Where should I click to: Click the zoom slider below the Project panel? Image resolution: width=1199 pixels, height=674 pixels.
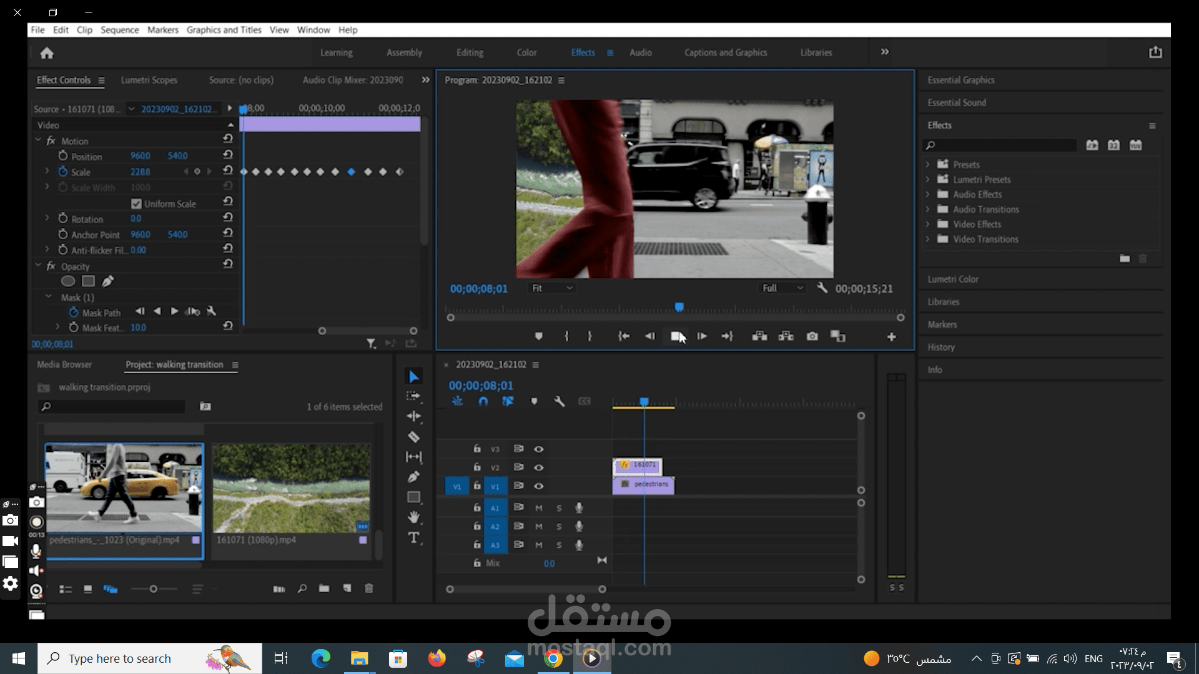coord(154,589)
